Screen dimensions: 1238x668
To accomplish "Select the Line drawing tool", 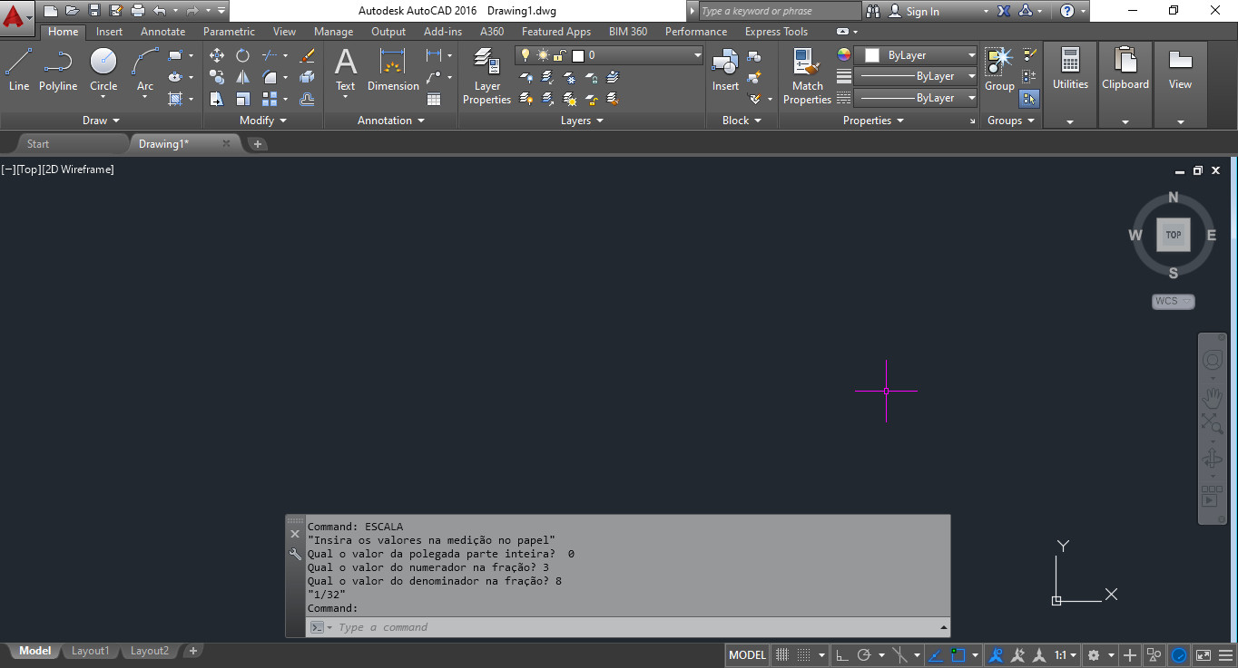I will click(19, 70).
